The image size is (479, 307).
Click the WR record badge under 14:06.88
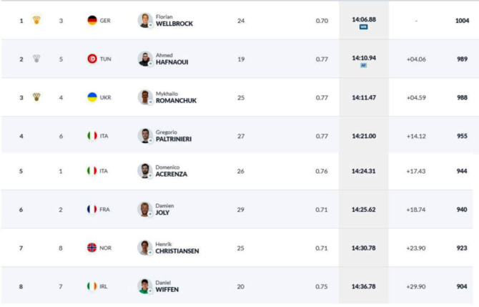(363, 27)
